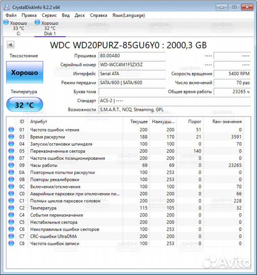
Task: Click raw value 3591 of Время раскрутки
Action: tap(236, 137)
